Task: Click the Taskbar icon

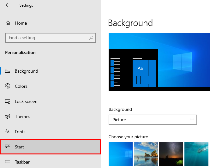Action: click(x=8, y=162)
